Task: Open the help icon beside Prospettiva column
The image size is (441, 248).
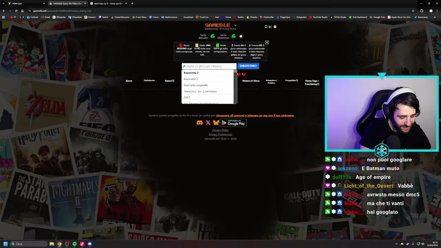Action: tap(297, 81)
